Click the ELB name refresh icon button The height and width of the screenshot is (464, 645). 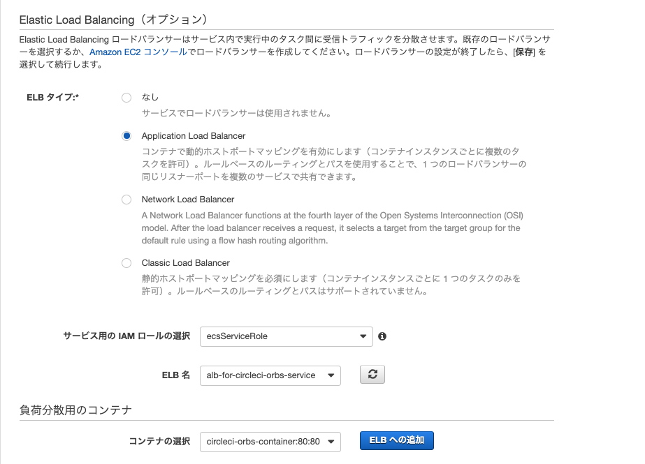pyautogui.click(x=372, y=375)
